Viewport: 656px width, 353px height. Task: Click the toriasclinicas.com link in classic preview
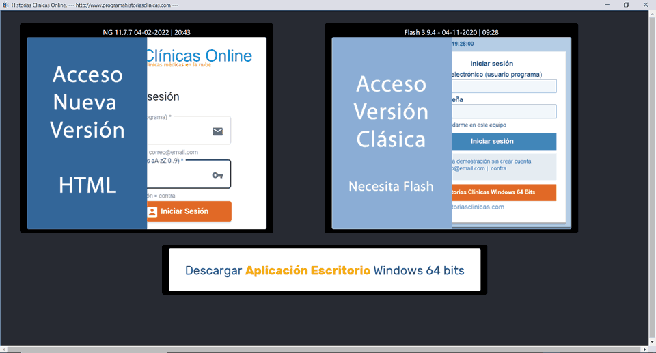tap(478, 207)
